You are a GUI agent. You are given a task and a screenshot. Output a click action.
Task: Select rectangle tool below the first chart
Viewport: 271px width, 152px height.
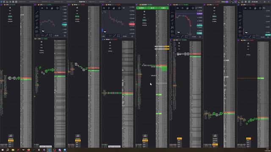tap(51, 35)
